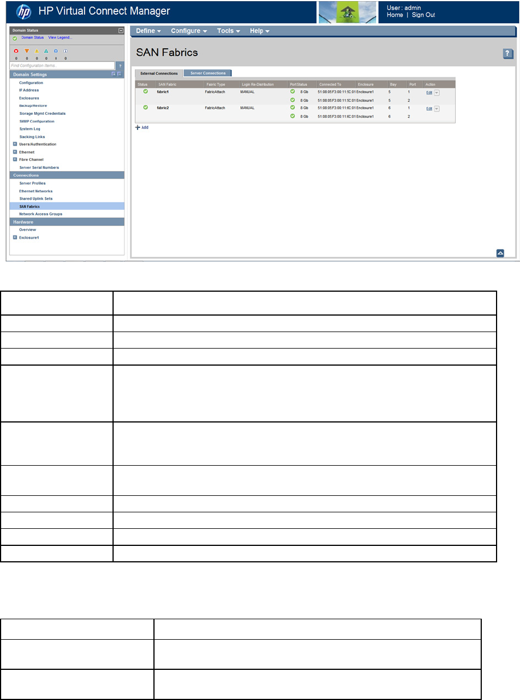Open the Tools menu
Image resolution: width=521 pixels, height=700 pixels.
[x=228, y=31]
